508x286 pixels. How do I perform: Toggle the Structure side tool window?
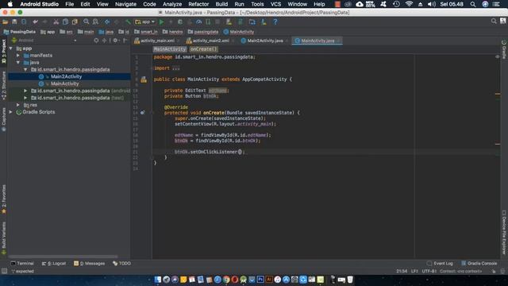click(x=3, y=85)
